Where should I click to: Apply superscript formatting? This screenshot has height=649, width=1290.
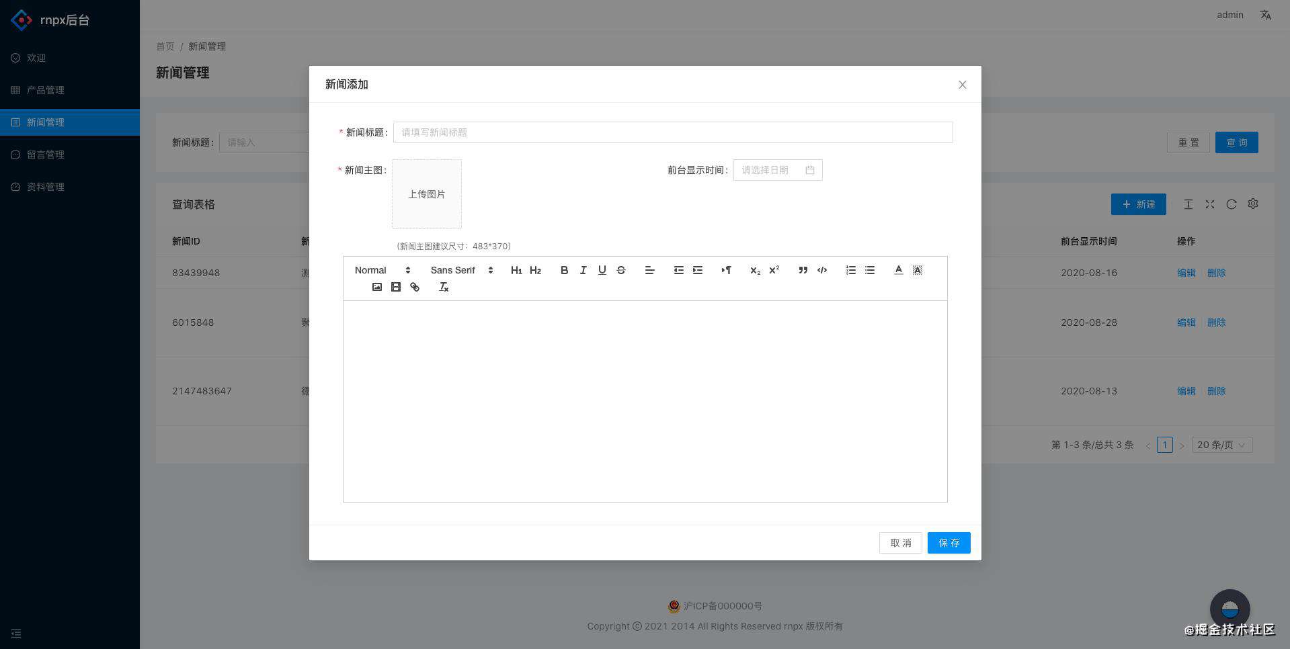774,270
